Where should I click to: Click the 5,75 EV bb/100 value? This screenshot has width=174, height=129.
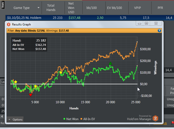[123, 18]
